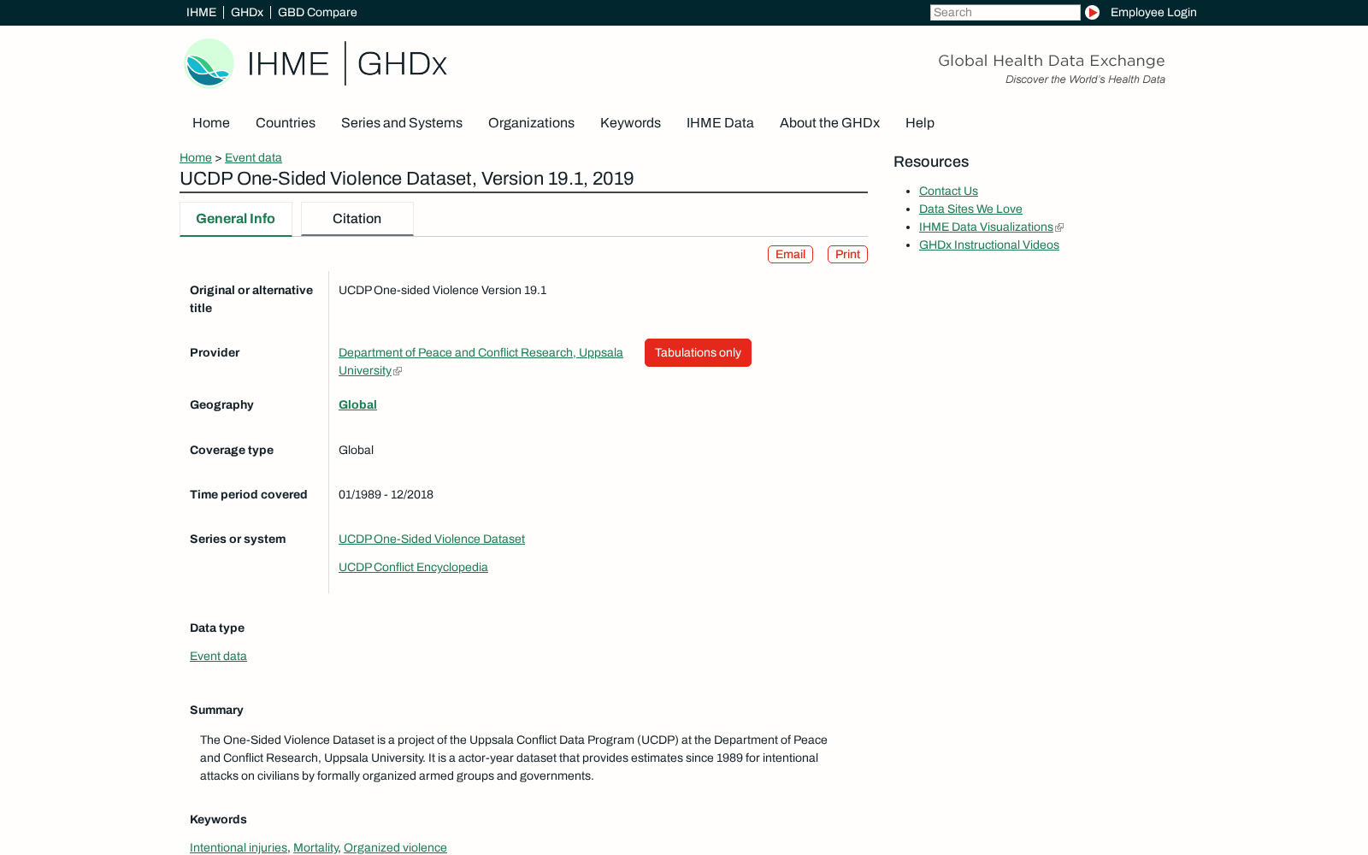The height and width of the screenshot is (855, 1368).
Task: Open Employee Login link
Action: [1153, 12]
